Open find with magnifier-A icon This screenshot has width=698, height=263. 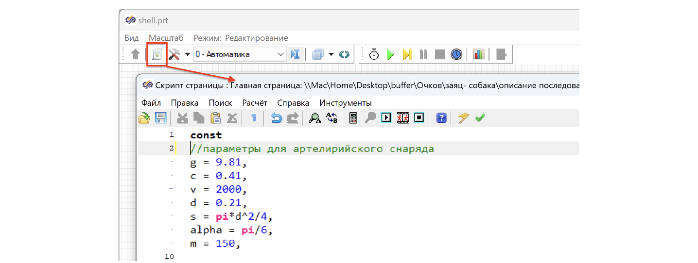(315, 118)
